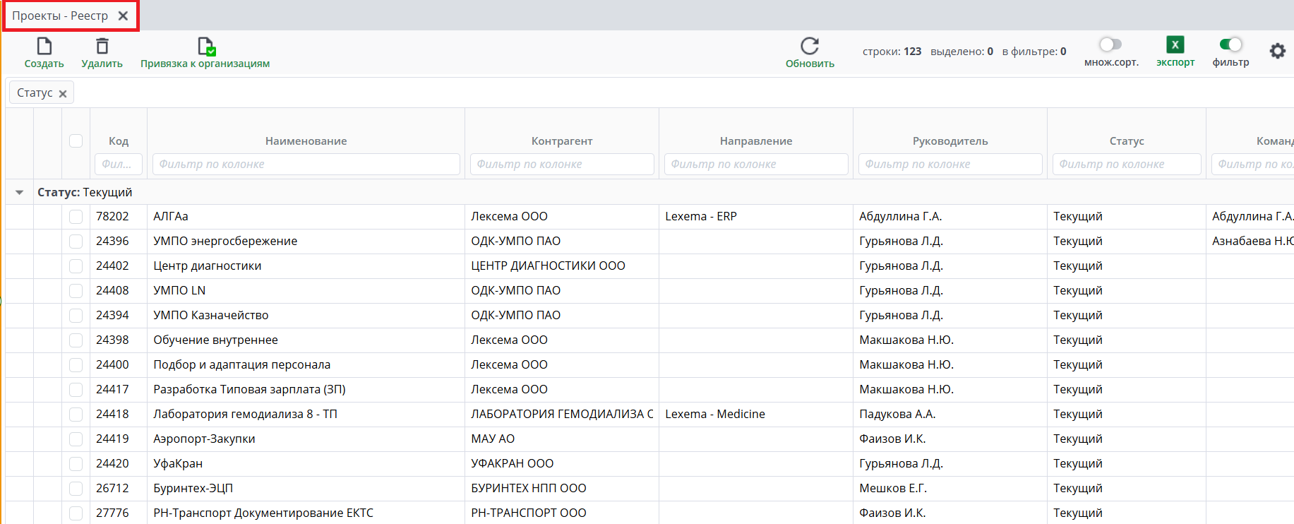
Task: Check the row for УфаКран
Action: point(76,463)
